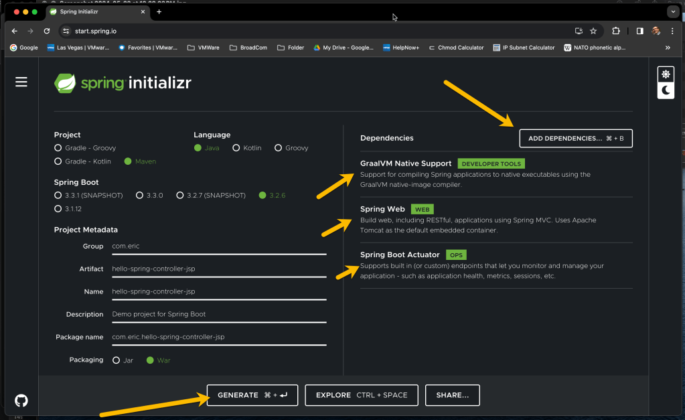Click the browser back arrow

14,31
